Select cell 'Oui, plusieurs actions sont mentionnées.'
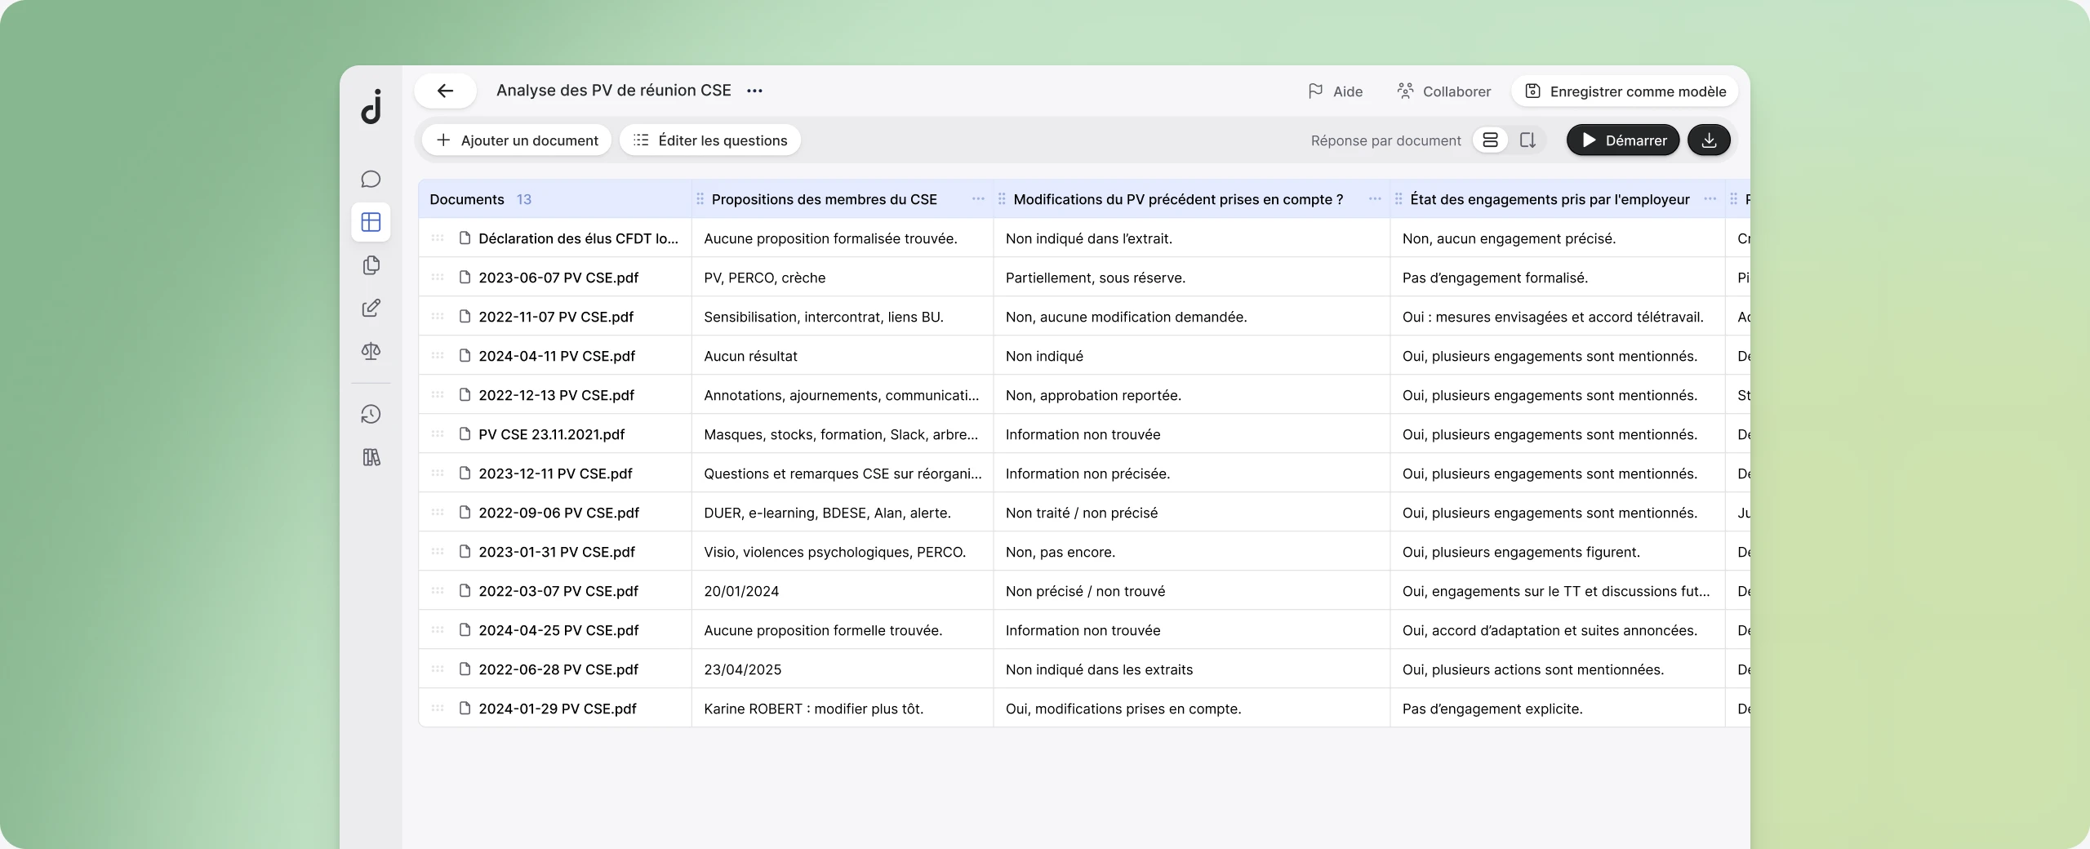This screenshot has height=849, width=2090. pos(1558,669)
